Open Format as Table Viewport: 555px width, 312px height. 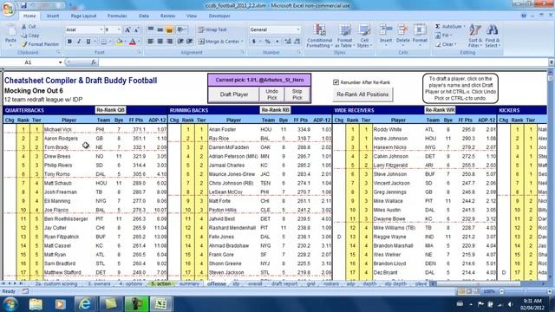click(344, 36)
